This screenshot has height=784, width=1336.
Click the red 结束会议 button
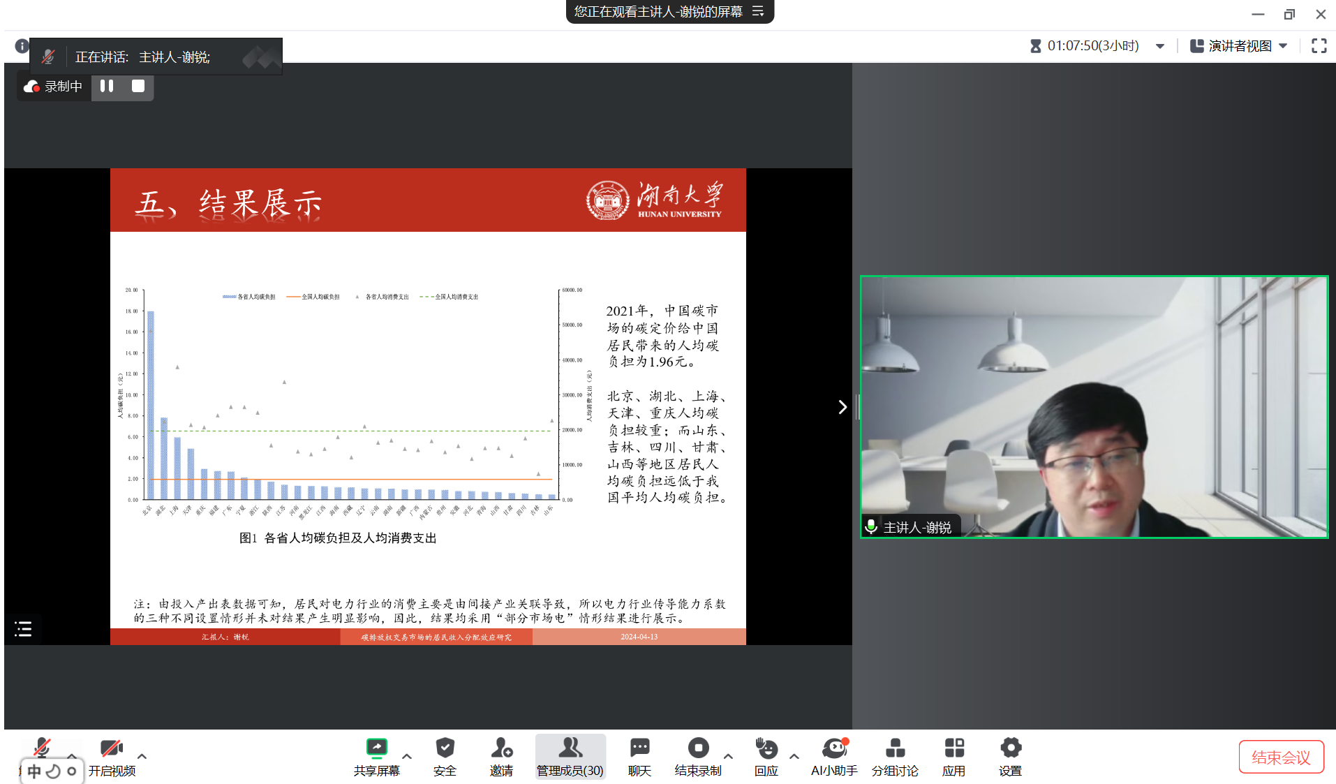tap(1281, 757)
